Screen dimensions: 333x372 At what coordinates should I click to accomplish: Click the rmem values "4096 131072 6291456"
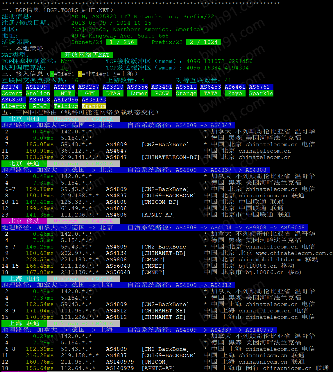(219, 61)
